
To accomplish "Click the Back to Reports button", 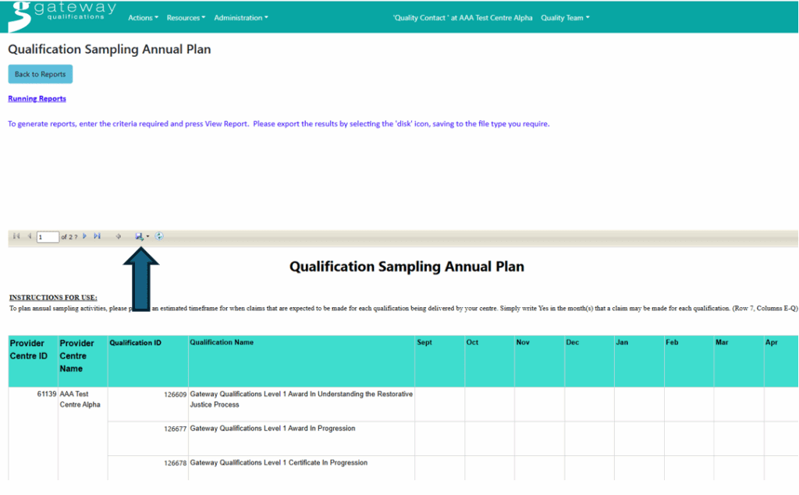I will click(41, 74).
